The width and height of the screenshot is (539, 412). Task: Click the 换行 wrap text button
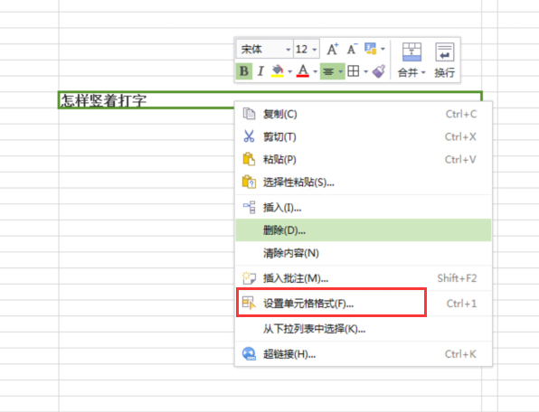(444, 60)
